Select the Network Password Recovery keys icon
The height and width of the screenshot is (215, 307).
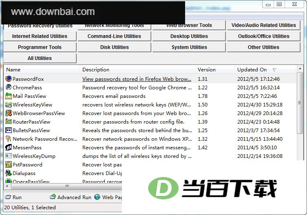click(9, 139)
